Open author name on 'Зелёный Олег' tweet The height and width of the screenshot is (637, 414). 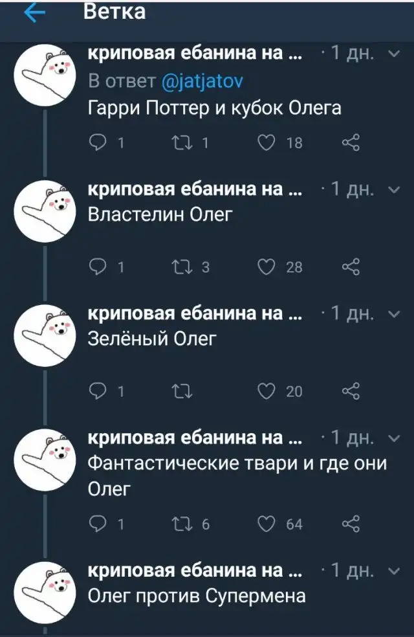(x=194, y=313)
